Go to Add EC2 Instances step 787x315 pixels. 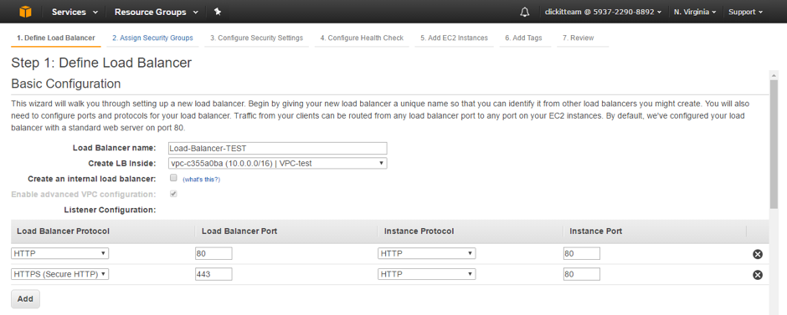click(x=455, y=38)
